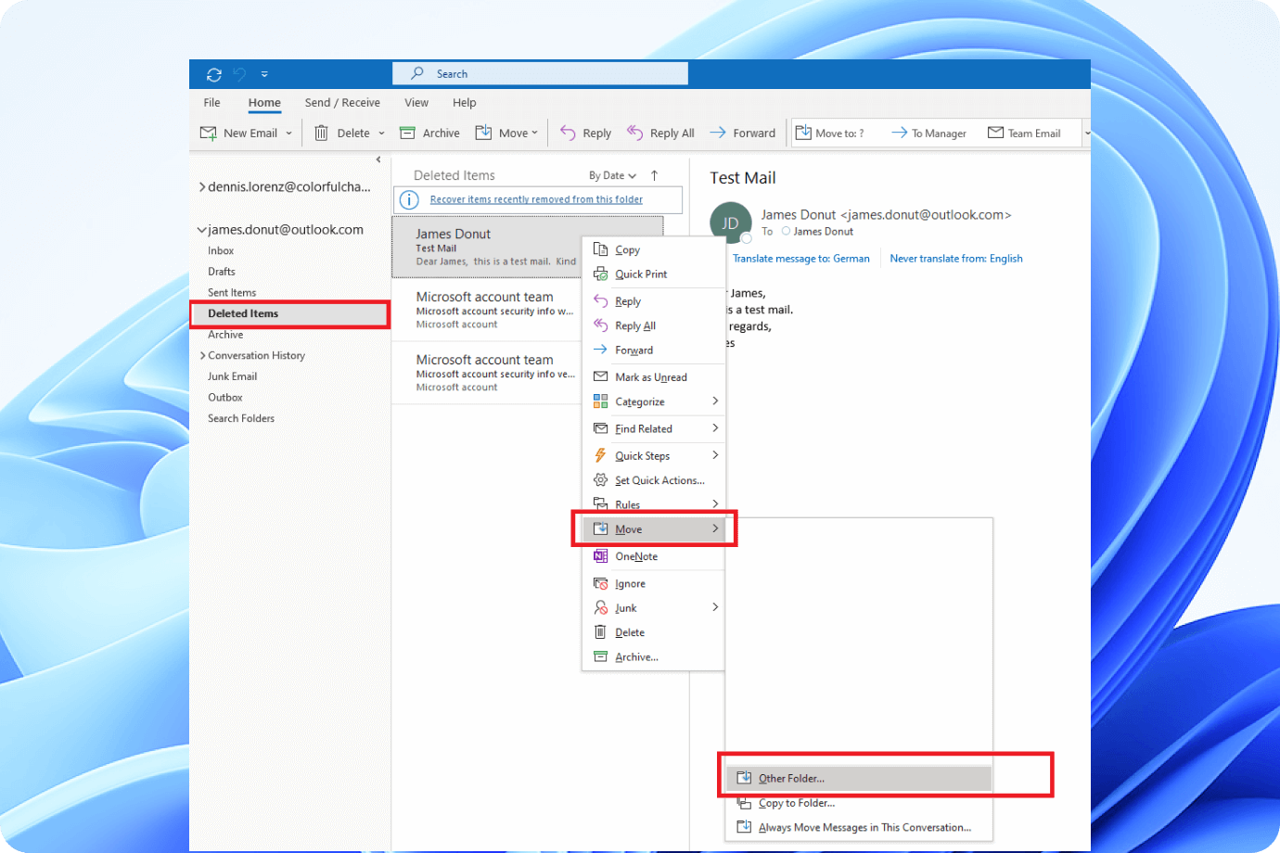Open the Move submenu in context menu
The height and width of the screenshot is (853, 1280).
click(x=653, y=529)
